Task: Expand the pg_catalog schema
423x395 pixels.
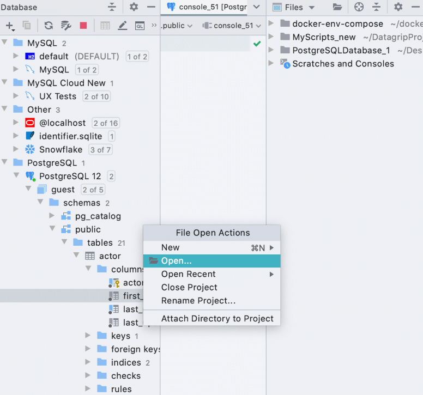Action: pyautogui.click(x=52, y=215)
